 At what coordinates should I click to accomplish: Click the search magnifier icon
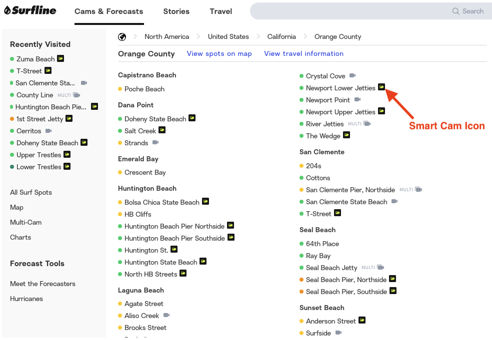[x=455, y=11]
